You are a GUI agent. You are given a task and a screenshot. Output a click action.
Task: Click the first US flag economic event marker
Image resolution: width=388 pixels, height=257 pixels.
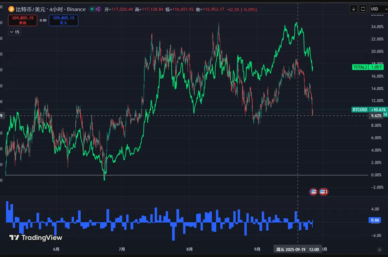pos(313,192)
